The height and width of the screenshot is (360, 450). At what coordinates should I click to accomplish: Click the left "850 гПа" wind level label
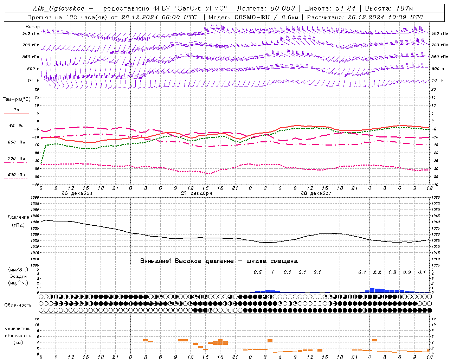pyautogui.click(x=31, y=57)
